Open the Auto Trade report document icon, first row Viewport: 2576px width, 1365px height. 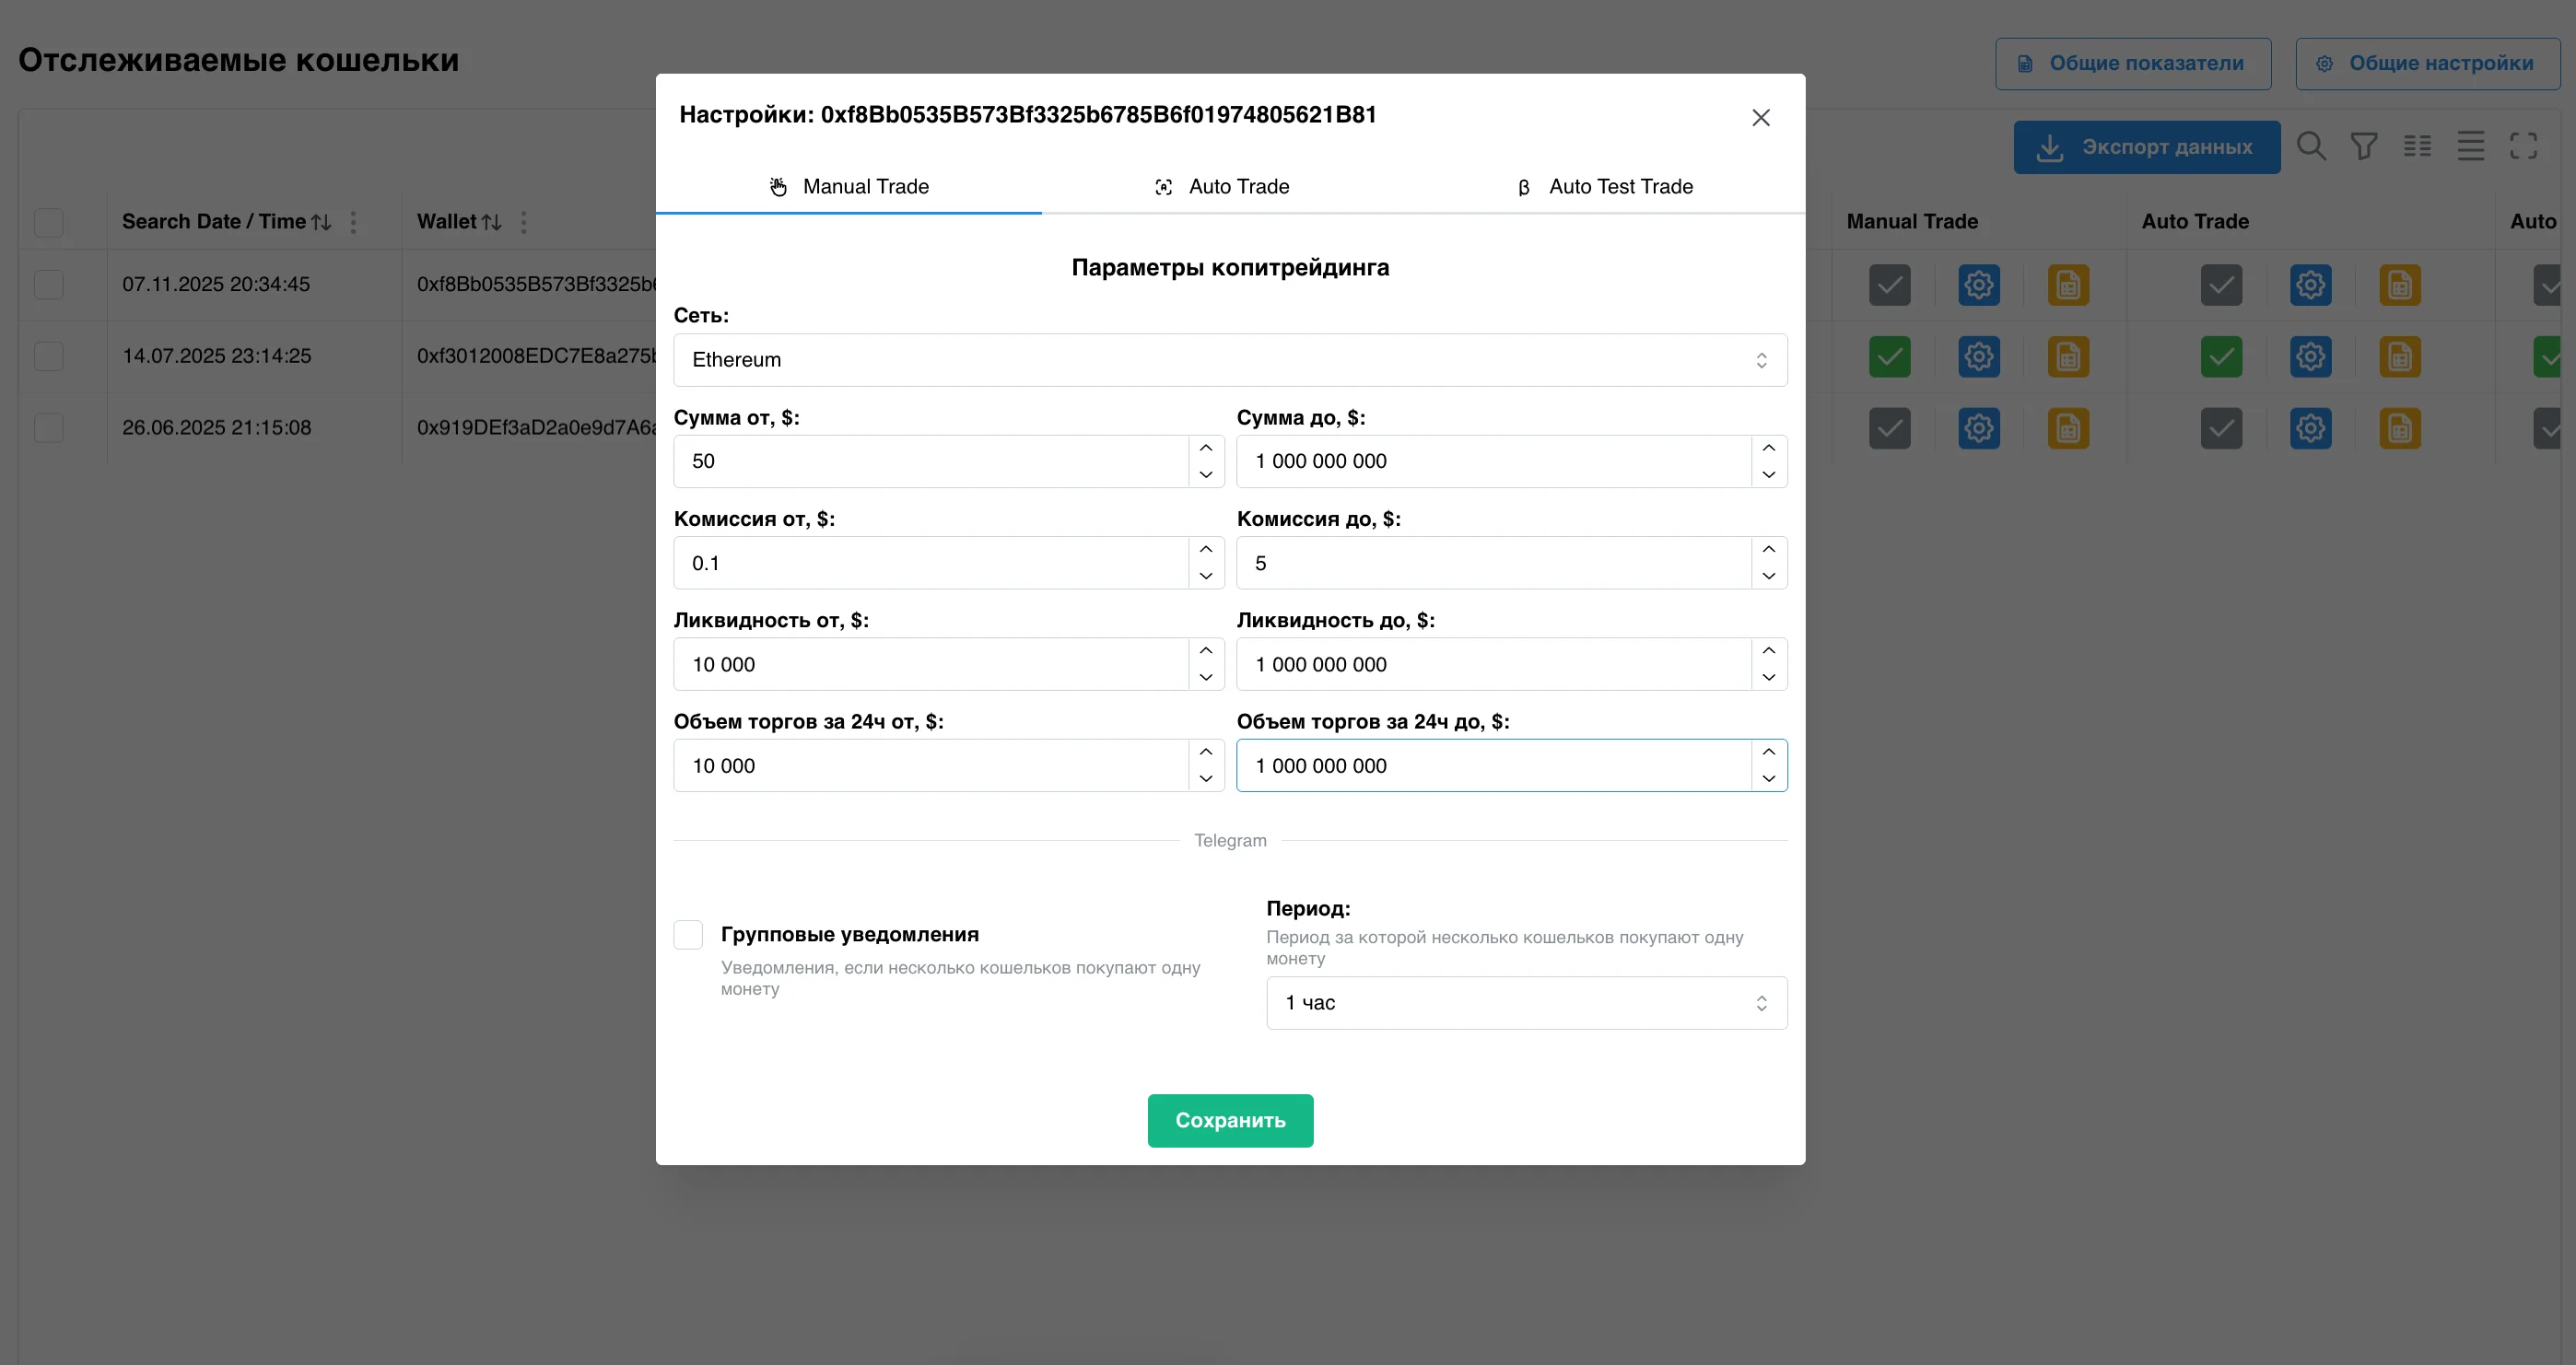click(x=2400, y=285)
